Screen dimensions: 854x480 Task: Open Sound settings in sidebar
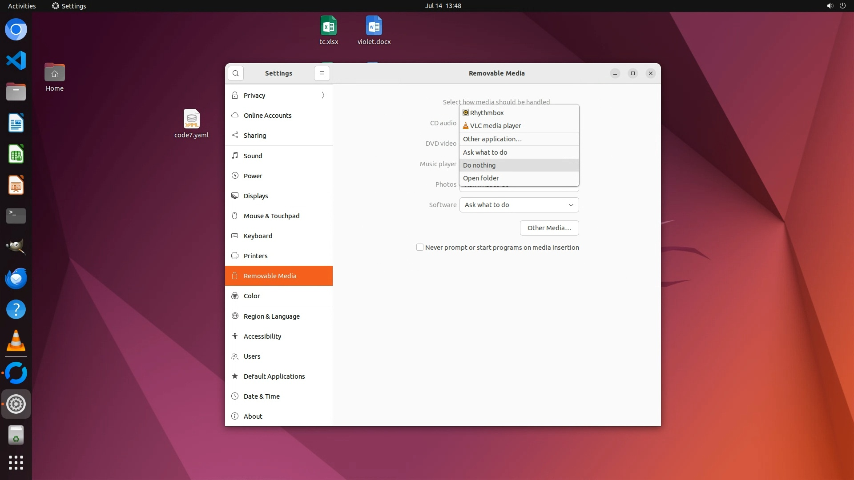click(x=253, y=156)
